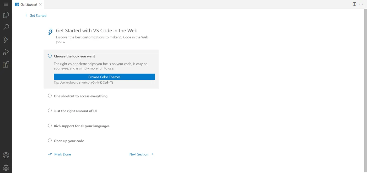
Task: Expand the 'Open up your code' step
Action: click(x=69, y=141)
